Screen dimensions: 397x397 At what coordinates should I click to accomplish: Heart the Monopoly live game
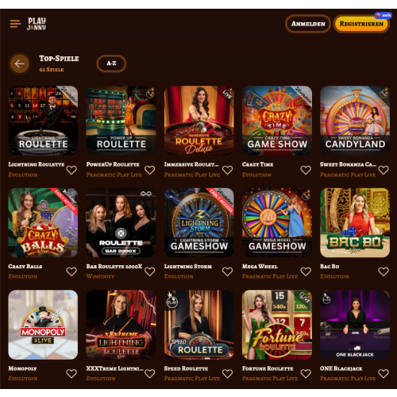pos(71,374)
